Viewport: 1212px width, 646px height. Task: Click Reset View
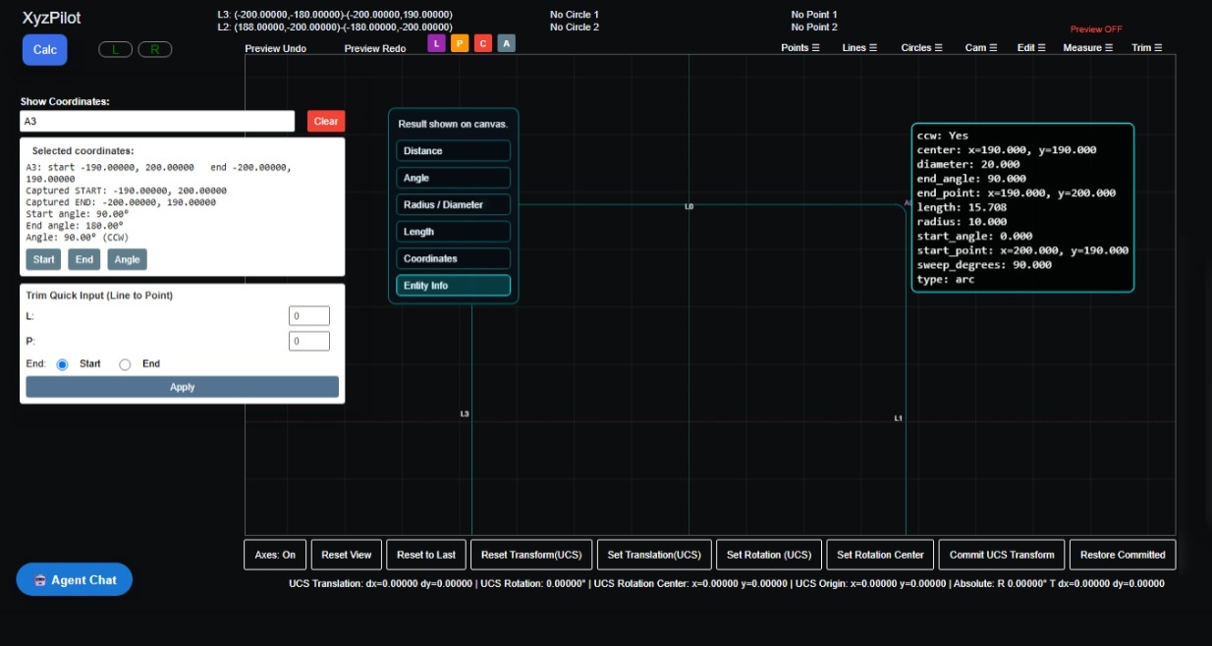347,555
